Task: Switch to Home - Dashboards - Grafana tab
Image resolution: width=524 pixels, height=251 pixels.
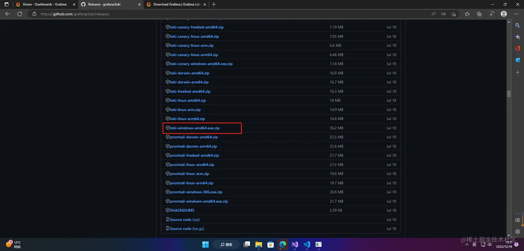Action: pyautogui.click(x=45, y=5)
